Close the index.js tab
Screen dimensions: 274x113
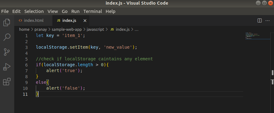point(85,21)
